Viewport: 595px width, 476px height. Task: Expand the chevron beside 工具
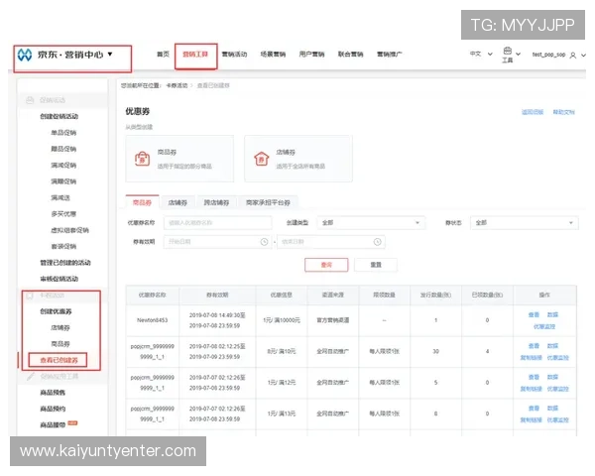(518, 54)
